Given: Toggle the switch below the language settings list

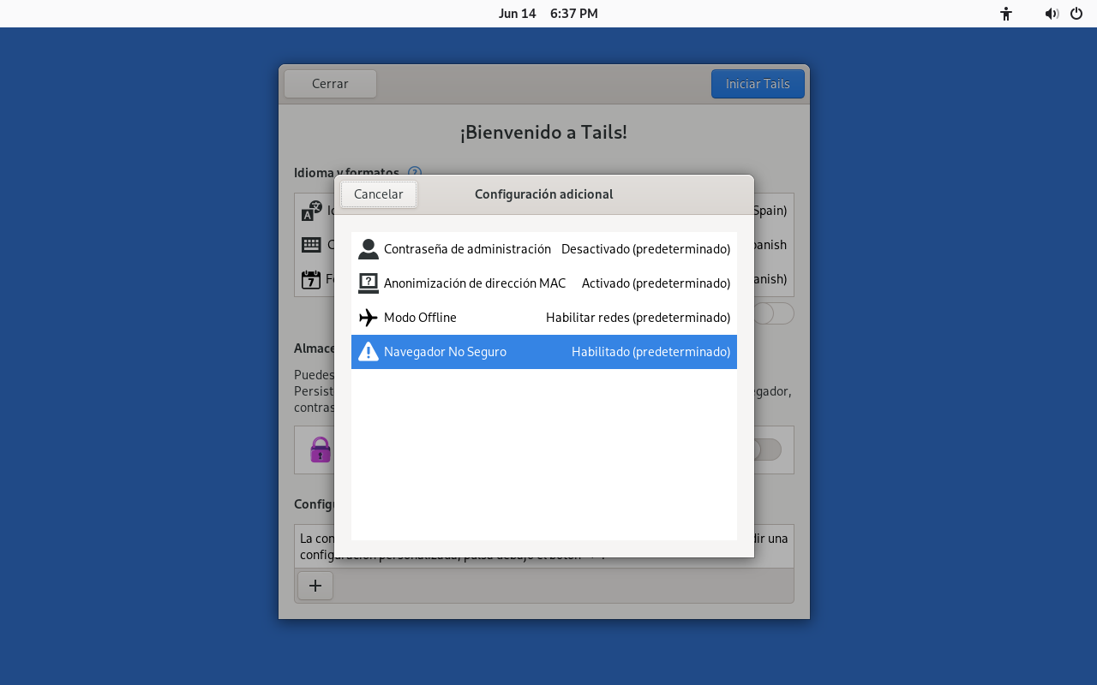Looking at the screenshot, I should 774,313.
